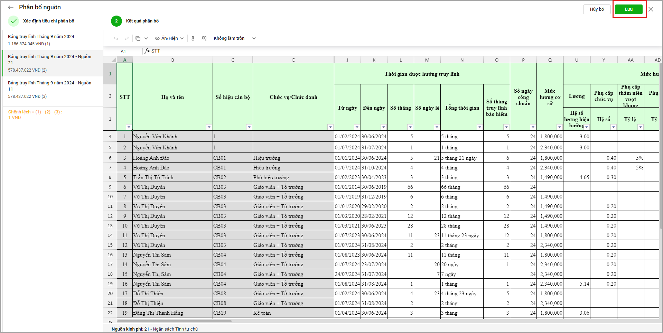Expand the copy options dropdown arrow

146,38
